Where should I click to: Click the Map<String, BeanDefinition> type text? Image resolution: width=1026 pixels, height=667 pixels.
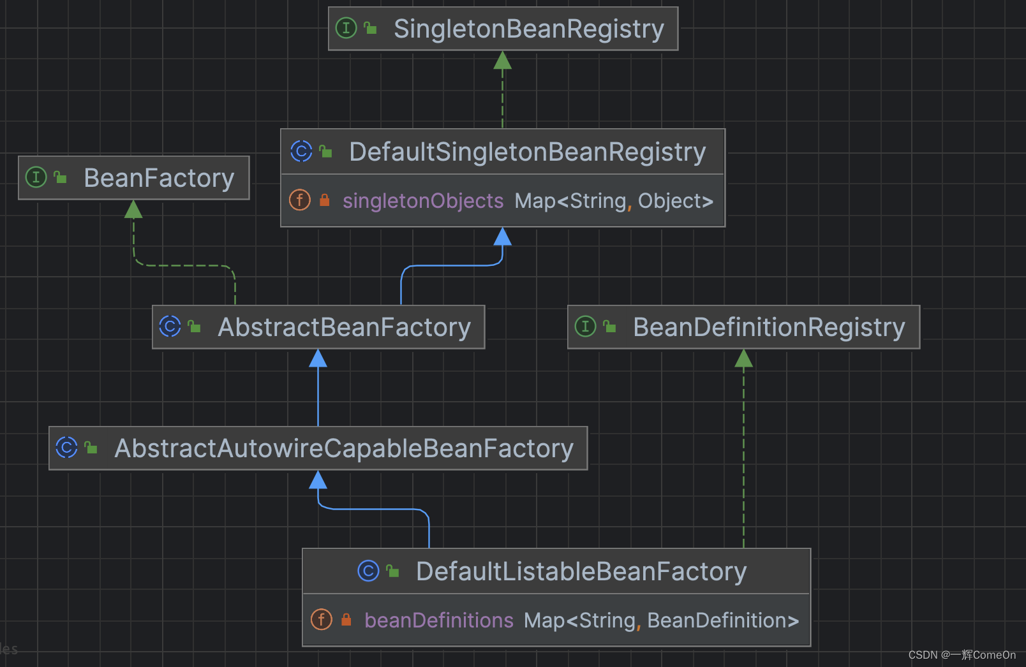661,619
